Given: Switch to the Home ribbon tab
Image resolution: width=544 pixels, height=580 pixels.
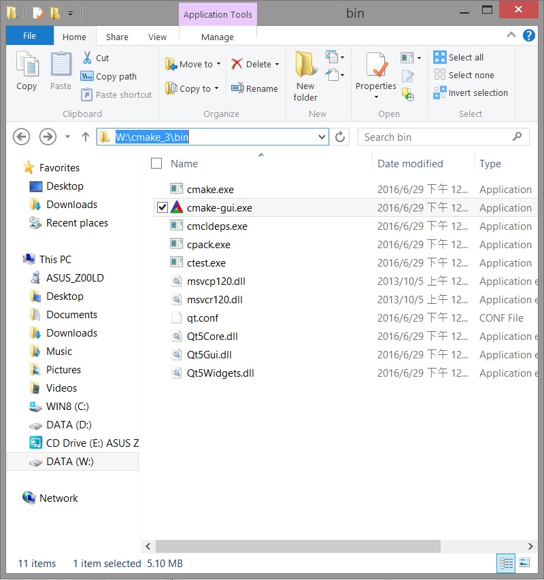Looking at the screenshot, I should click(x=74, y=37).
